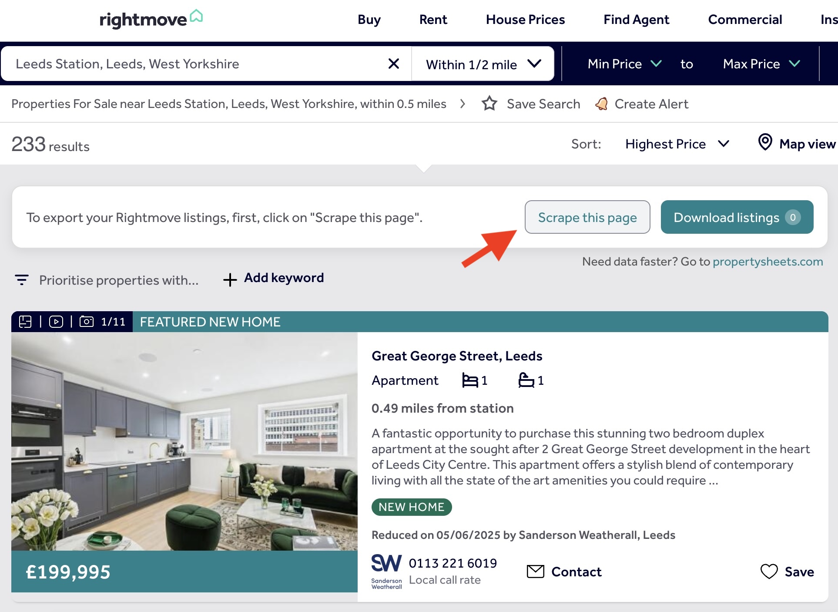Clear the location search field
The width and height of the screenshot is (838, 612).
(393, 64)
